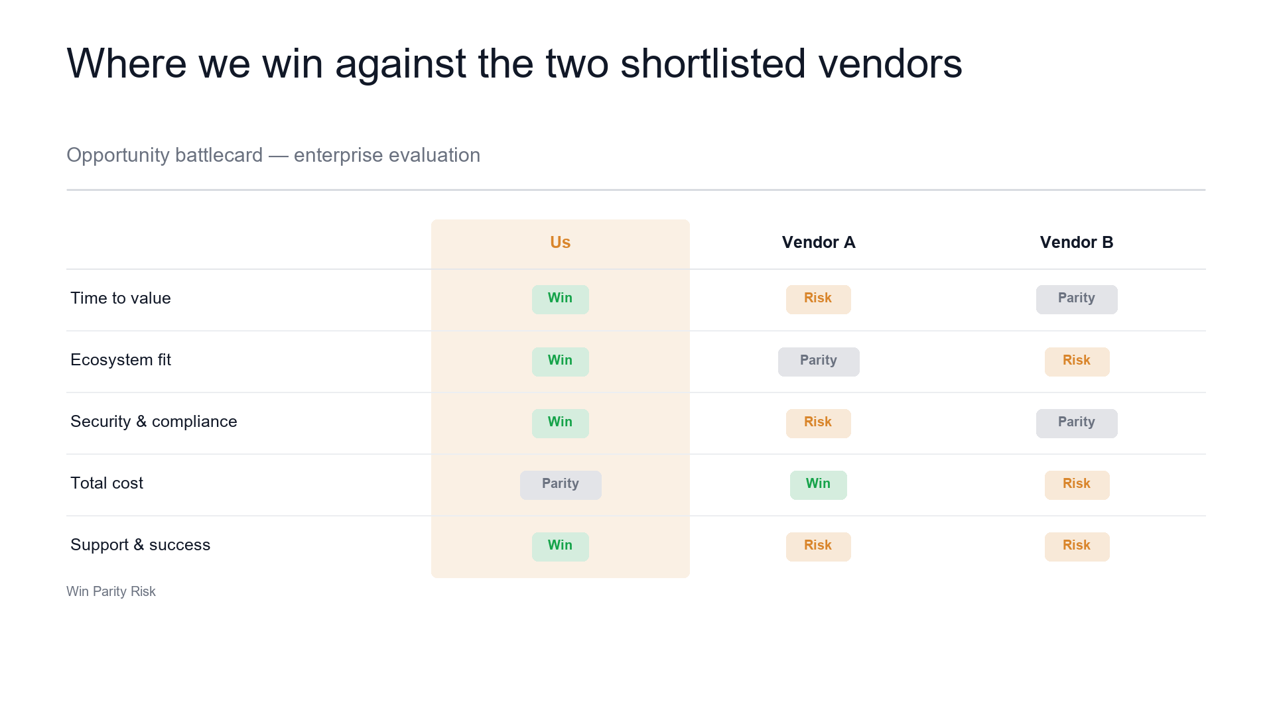The image size is (1273, 716).
Task: Click Us Parity badge in Total cost row
Action: tap(561, 485)
